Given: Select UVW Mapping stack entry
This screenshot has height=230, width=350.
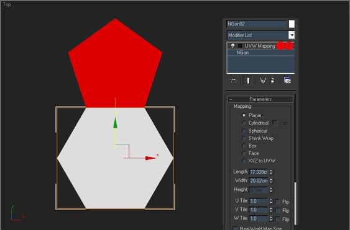Looking at the screenshot, I should tap(260, 46).
